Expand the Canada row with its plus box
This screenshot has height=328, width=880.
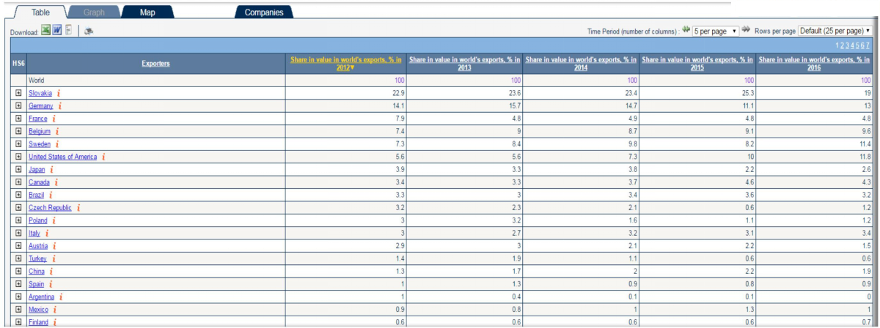pos(18,182)
